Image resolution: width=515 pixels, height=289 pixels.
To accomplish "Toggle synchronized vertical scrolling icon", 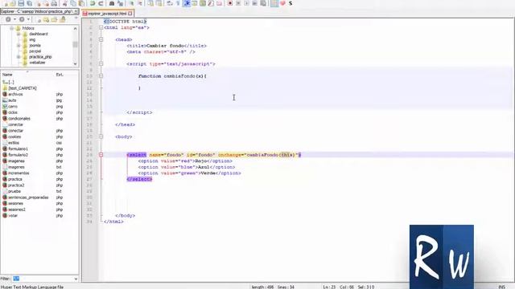I will click(x=150, y=3).
